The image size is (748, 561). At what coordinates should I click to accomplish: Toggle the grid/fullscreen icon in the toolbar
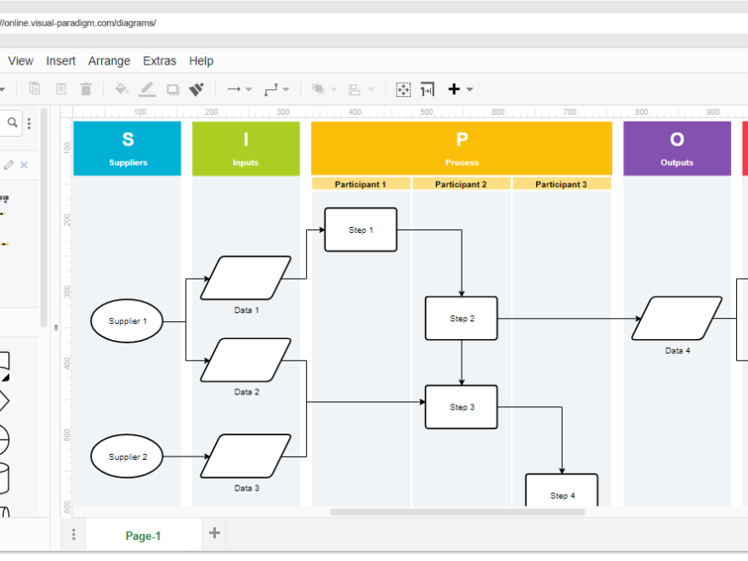[x=402, y=88]
